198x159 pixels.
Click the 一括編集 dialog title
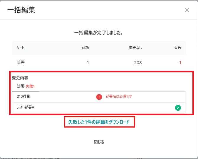(21, 10)
